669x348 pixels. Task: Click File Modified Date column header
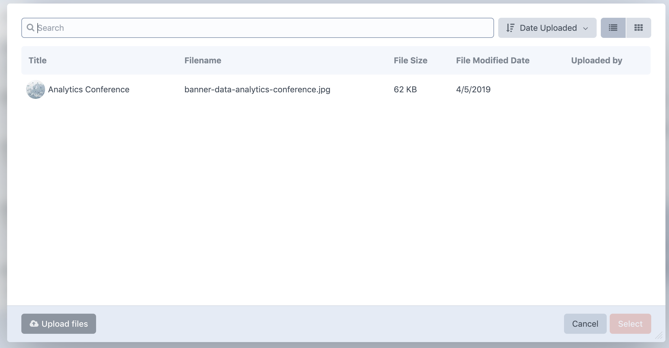point(493,60)
